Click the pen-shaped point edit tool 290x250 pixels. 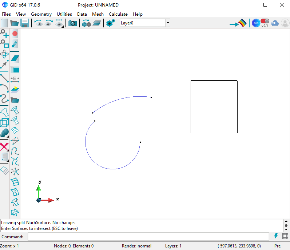pos(15,44)
